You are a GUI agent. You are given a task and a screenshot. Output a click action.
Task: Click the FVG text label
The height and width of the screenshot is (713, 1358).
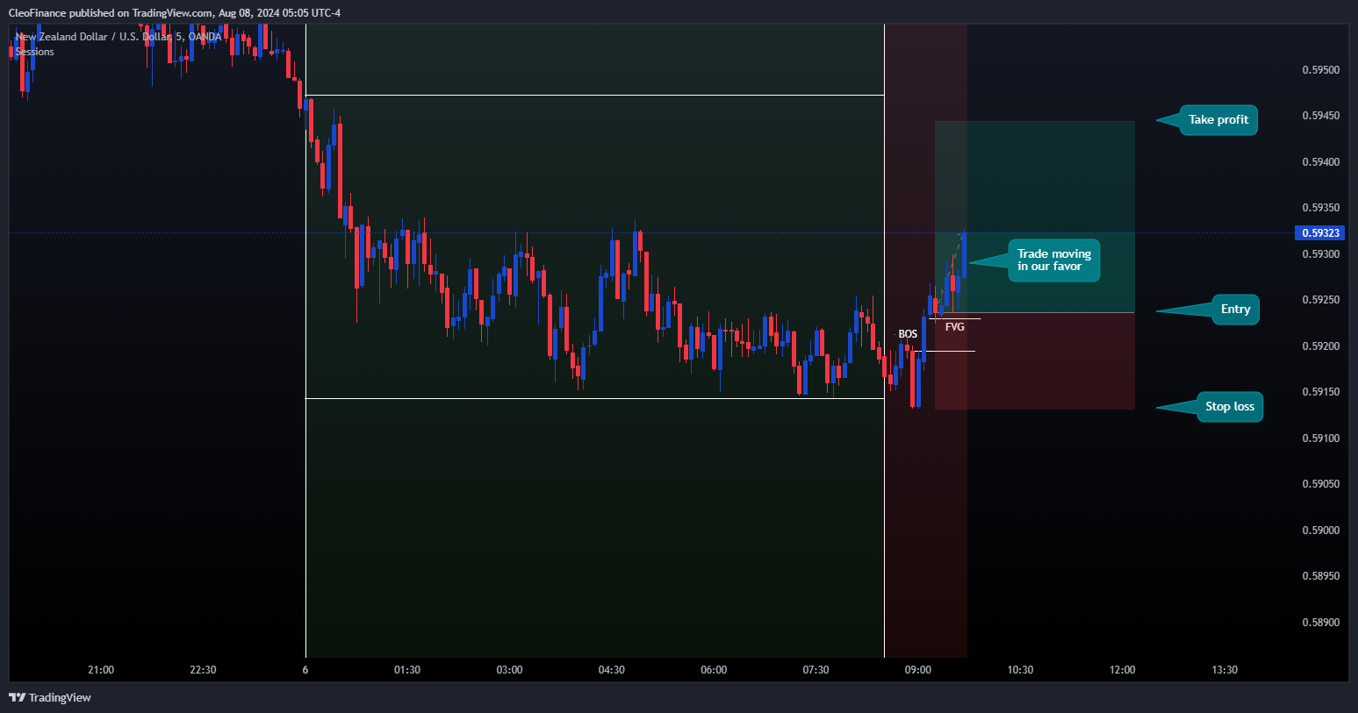(955, 327)
